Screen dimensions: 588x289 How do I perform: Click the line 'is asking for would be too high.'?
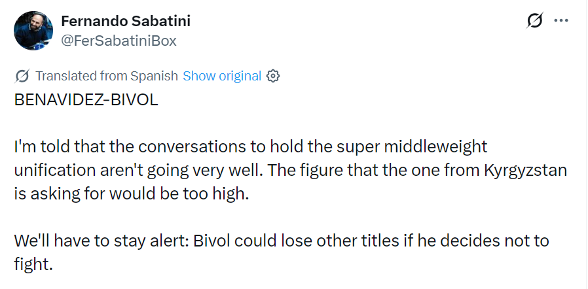click(x=132, y=194)
